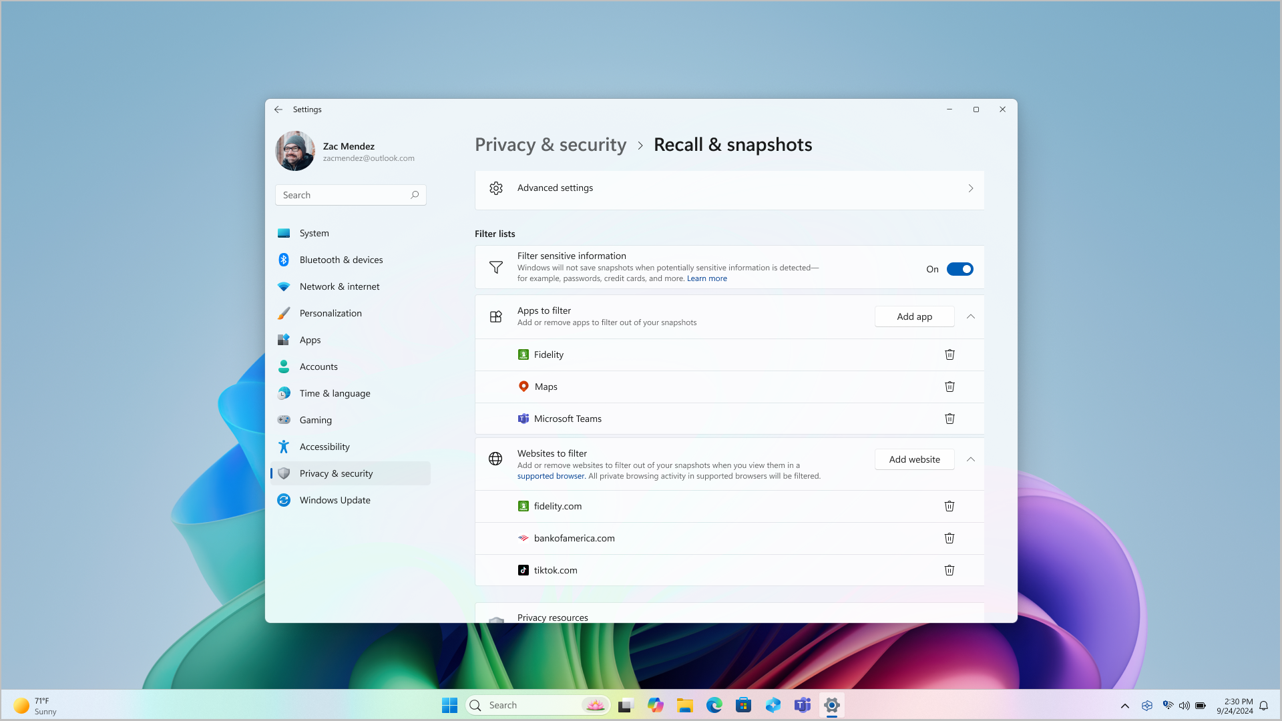Image resolution: width=1282 pixels, height=721 pixels.
Task: Click Add app button for filtering
Action: (x=914, y=316)
